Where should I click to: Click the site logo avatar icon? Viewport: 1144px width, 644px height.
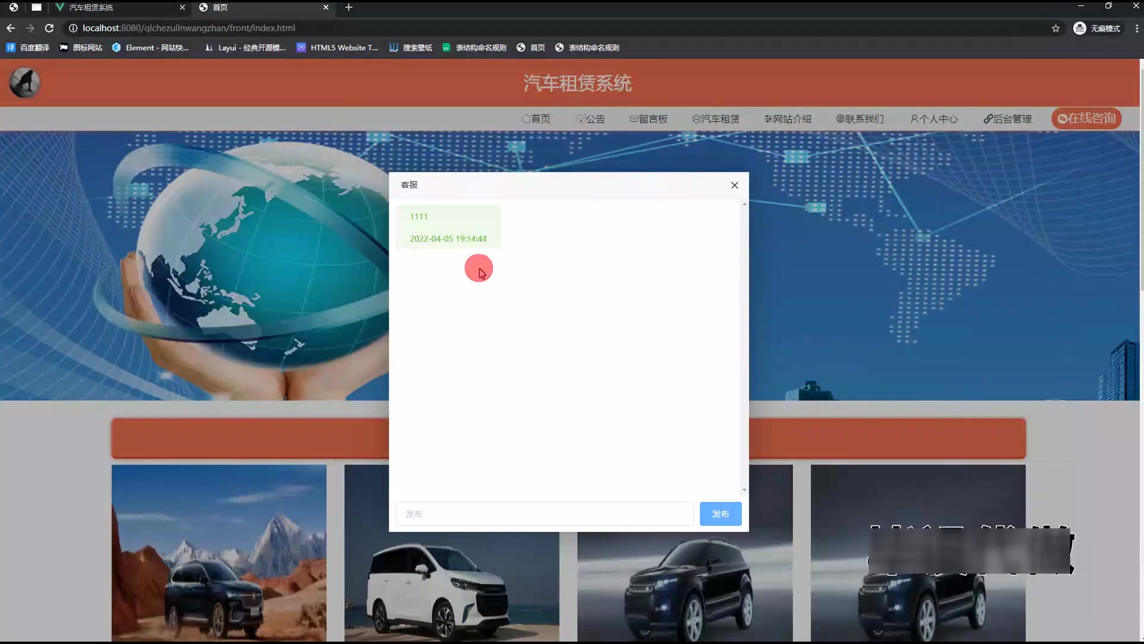click(24, 83)
